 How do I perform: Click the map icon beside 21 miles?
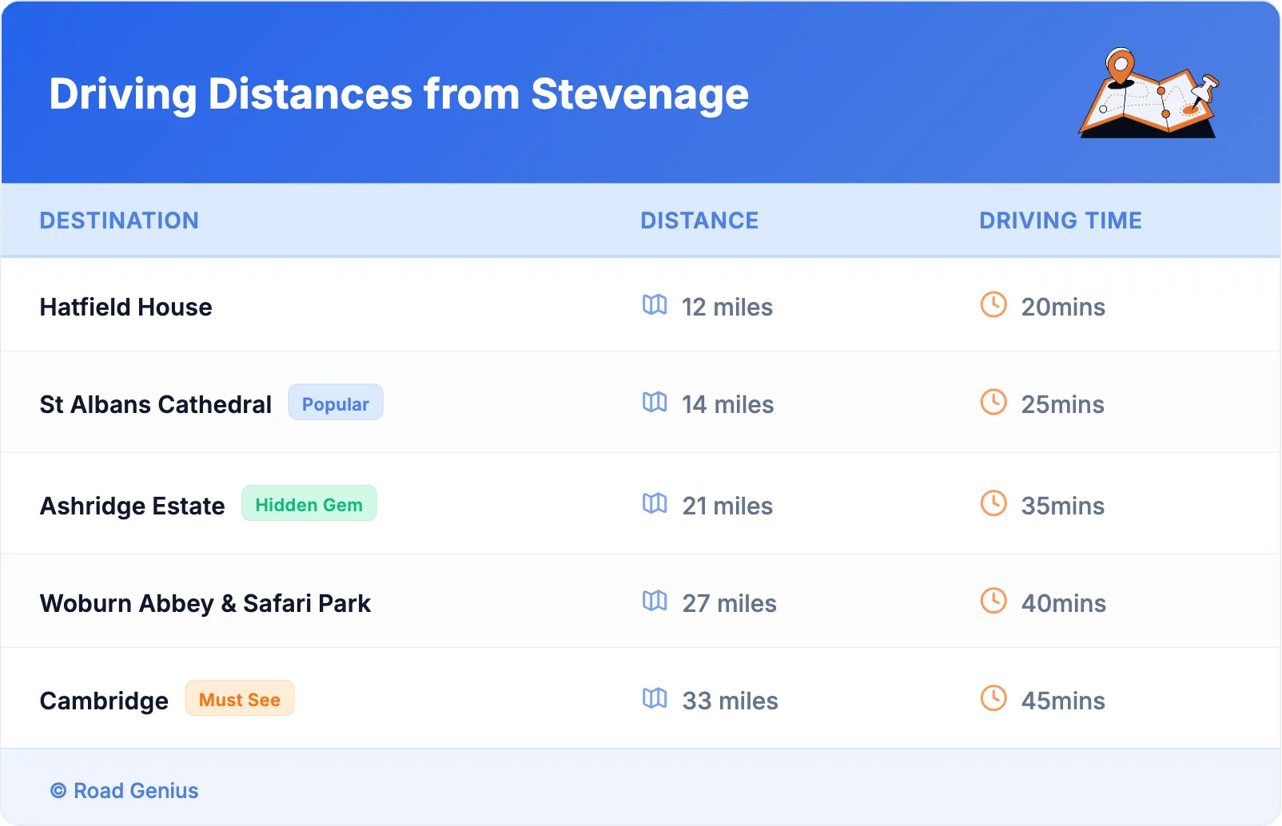click(655, 503)
